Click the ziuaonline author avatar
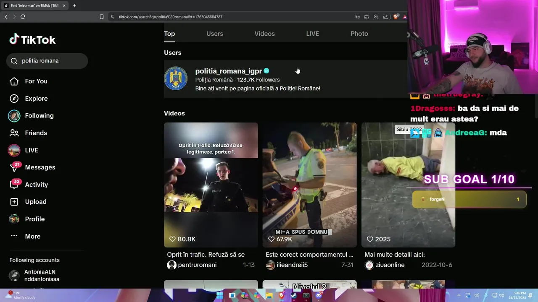Screen dimensions: 538x302 coord(369,265)
